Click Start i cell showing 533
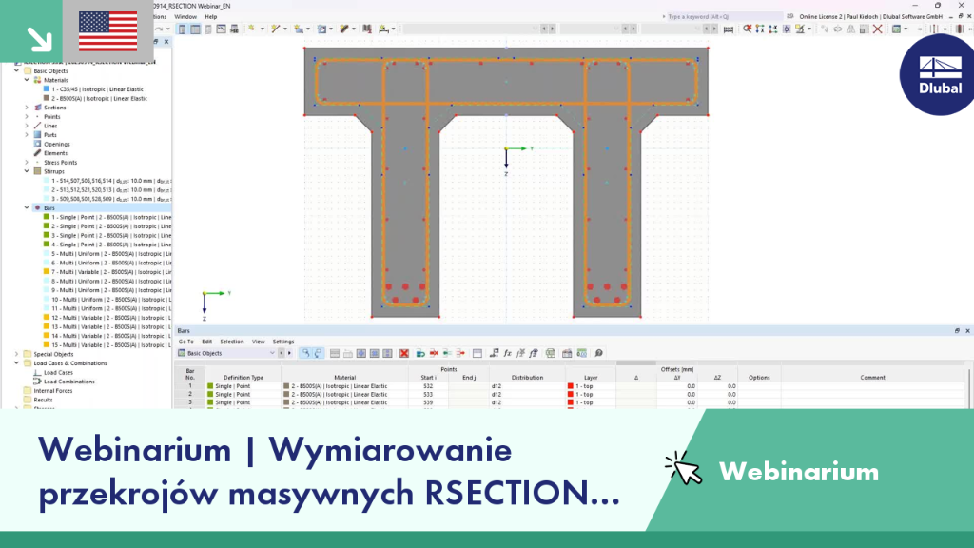The height and width of the screenshot is (548, 974). click(x=428, y=395)
